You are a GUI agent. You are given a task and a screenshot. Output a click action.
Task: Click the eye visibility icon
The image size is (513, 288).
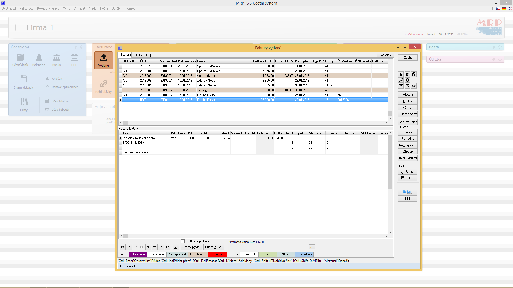pos(414,86)
